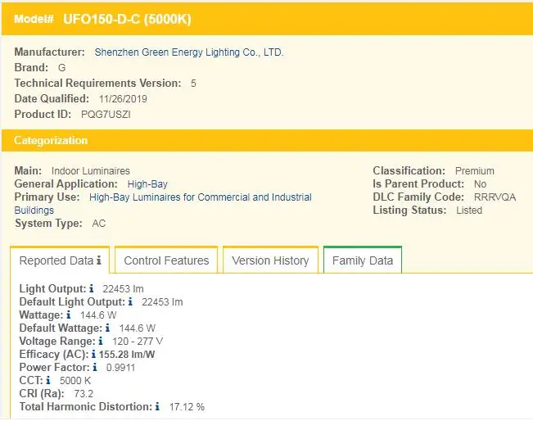Switch to the Control Features tab

(166, 261)
